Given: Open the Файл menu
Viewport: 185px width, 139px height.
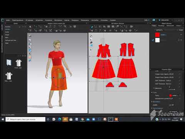Looking at the screenshot, I should (8, 20).
